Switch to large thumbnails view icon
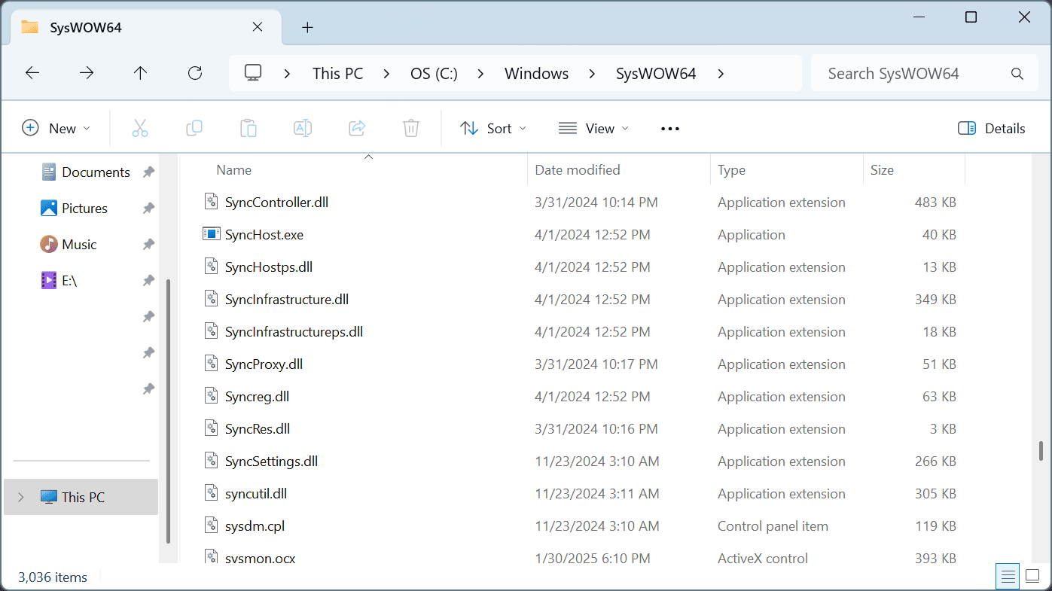 click(1032, 577)
